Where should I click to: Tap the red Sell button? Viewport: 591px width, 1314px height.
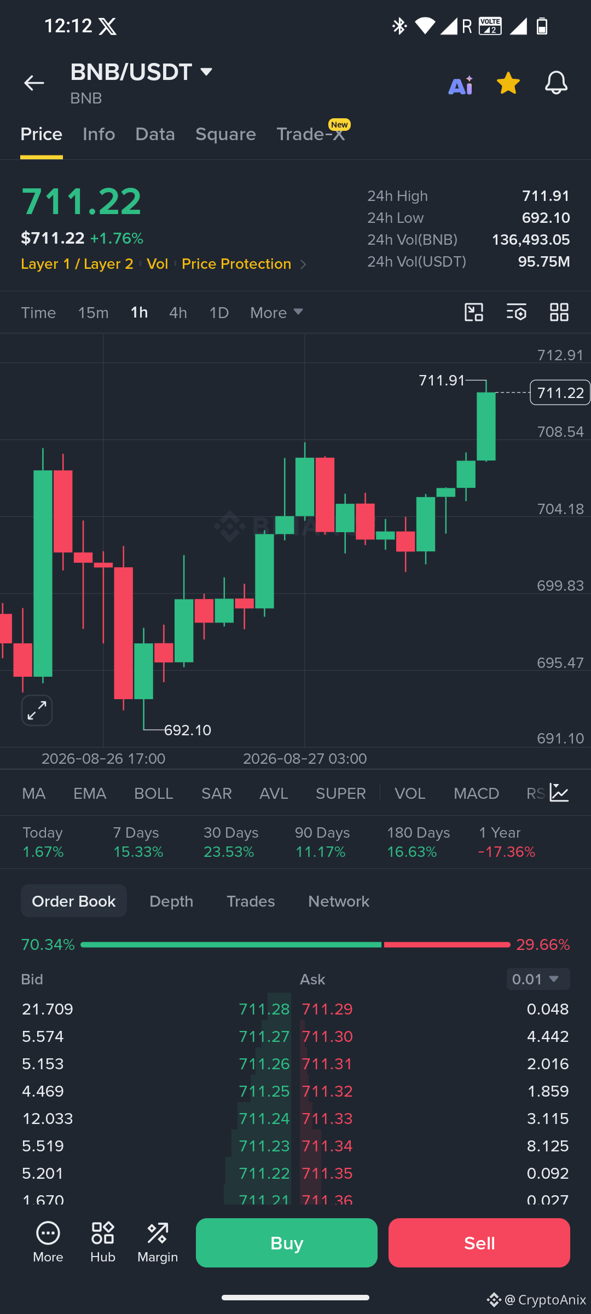point(479,1243)
